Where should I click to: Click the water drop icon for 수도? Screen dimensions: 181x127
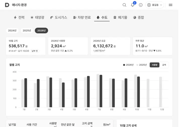click(98, 18)
